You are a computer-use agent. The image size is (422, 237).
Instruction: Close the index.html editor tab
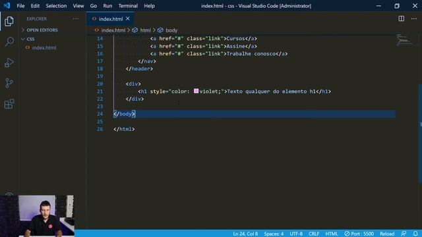(x=128, y=18)
